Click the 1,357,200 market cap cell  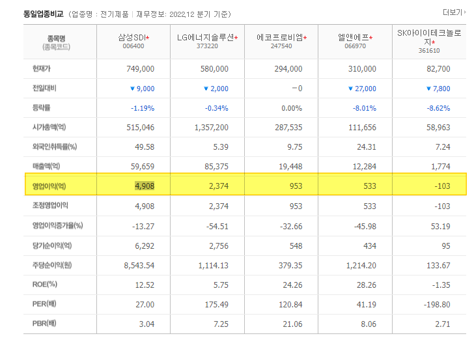tap(212, 128)
